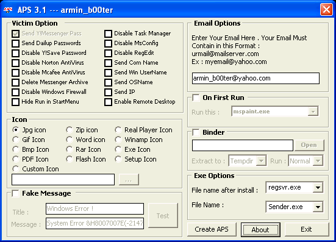Click the Send Y!Messenger Pass checkbox

pyautogui.click(x=16, y=34)
